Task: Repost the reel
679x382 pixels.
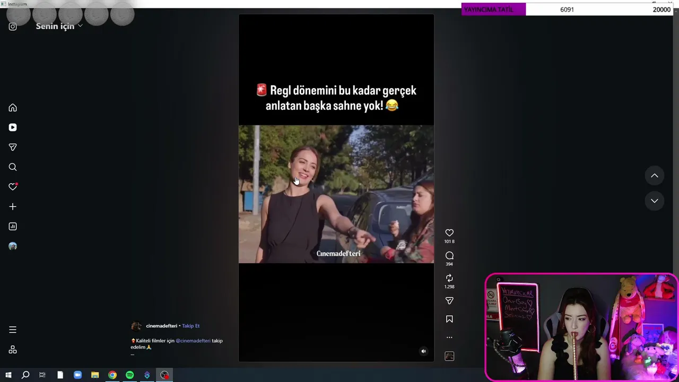Action: [x=449, y=278]
